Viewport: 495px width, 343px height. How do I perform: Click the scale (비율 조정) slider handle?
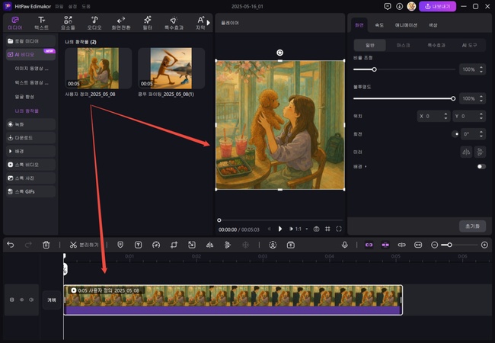tap(374, 69)
